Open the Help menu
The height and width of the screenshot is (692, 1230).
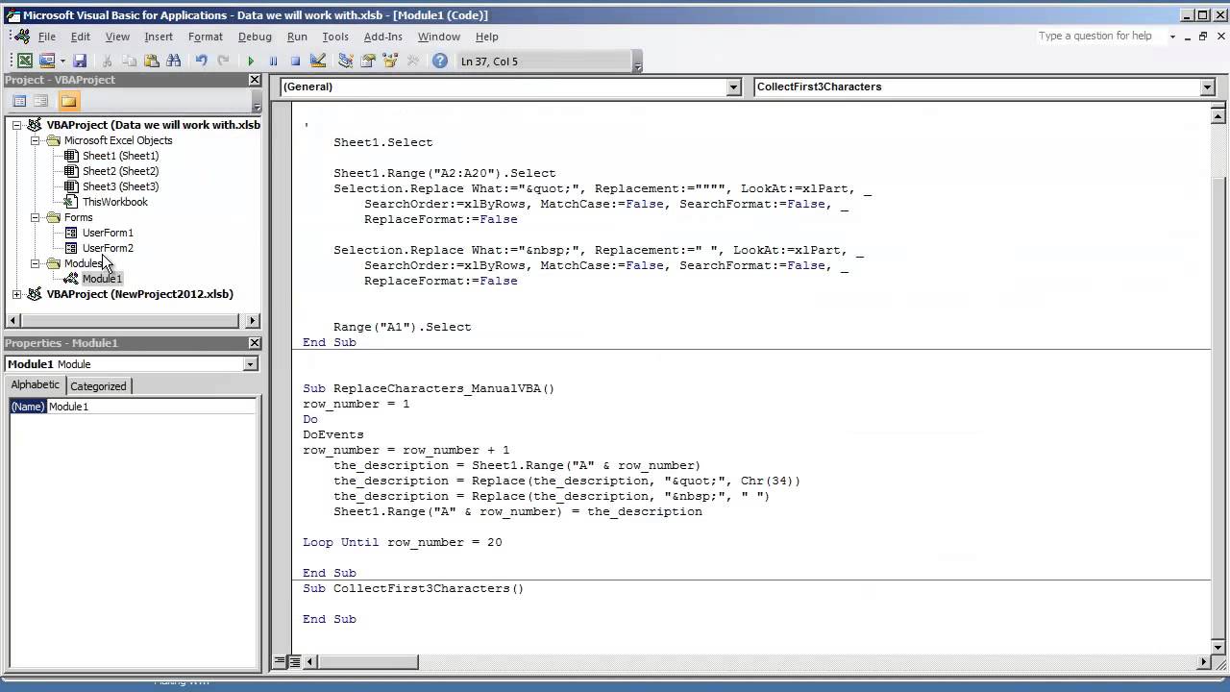(x=487, y=37)
